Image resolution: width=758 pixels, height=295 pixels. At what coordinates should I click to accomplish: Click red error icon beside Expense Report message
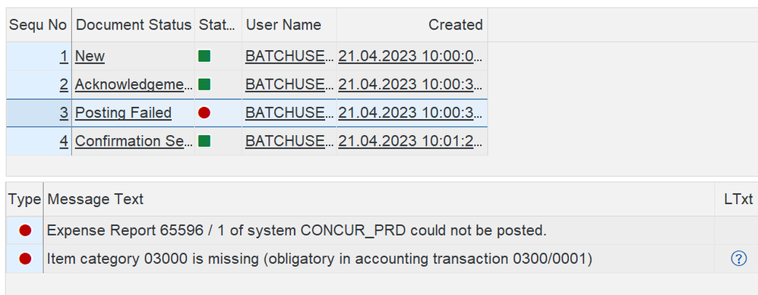(25, 231)
